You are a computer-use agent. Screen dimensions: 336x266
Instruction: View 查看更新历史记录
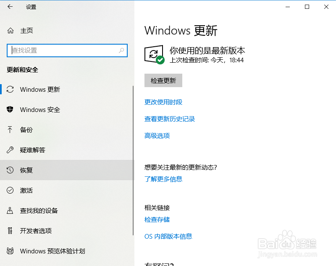coord(170,119)
